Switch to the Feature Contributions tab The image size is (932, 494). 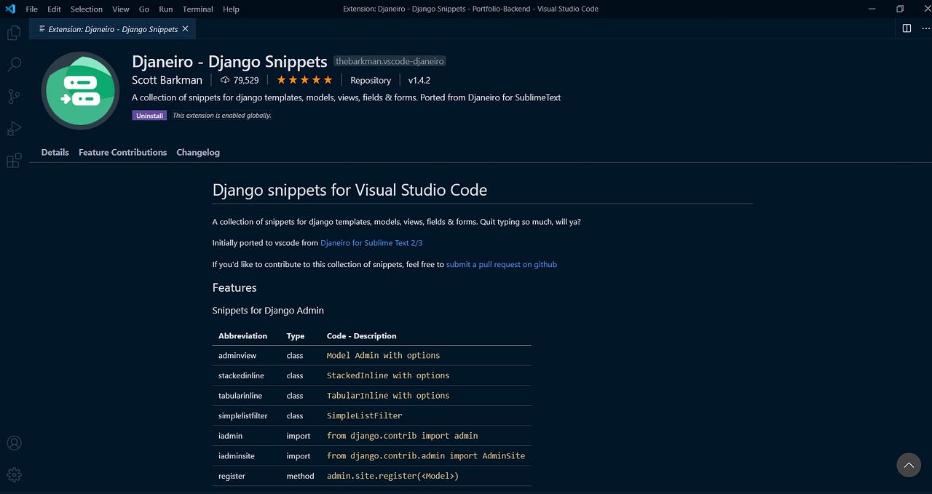point(122,152)
